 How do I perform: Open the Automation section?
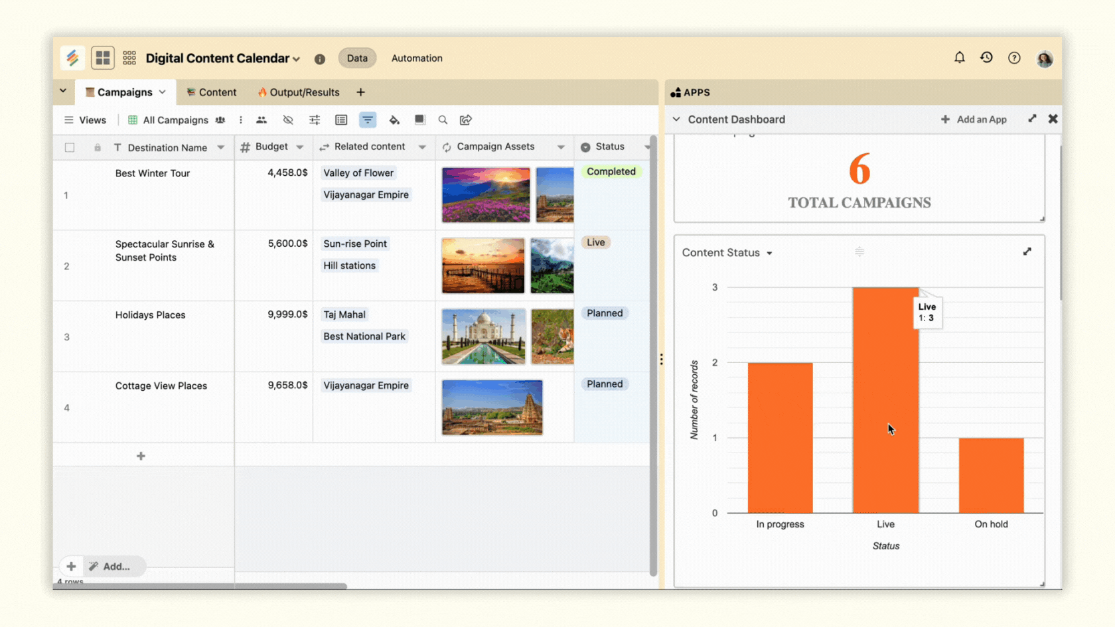click(x=417, y=58)
